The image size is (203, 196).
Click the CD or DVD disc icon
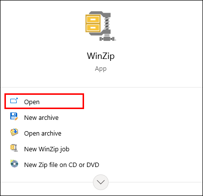(14, 164)
